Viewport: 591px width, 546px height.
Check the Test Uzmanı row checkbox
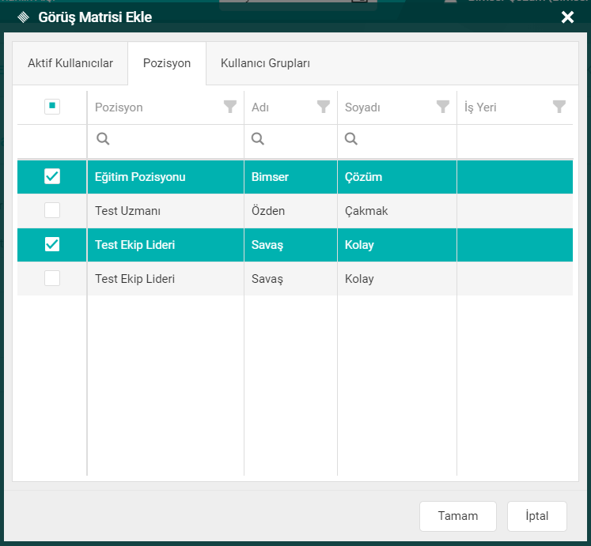pos(52,211)
